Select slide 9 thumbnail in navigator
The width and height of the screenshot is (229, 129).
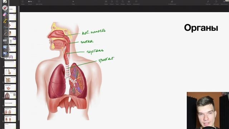10,72
